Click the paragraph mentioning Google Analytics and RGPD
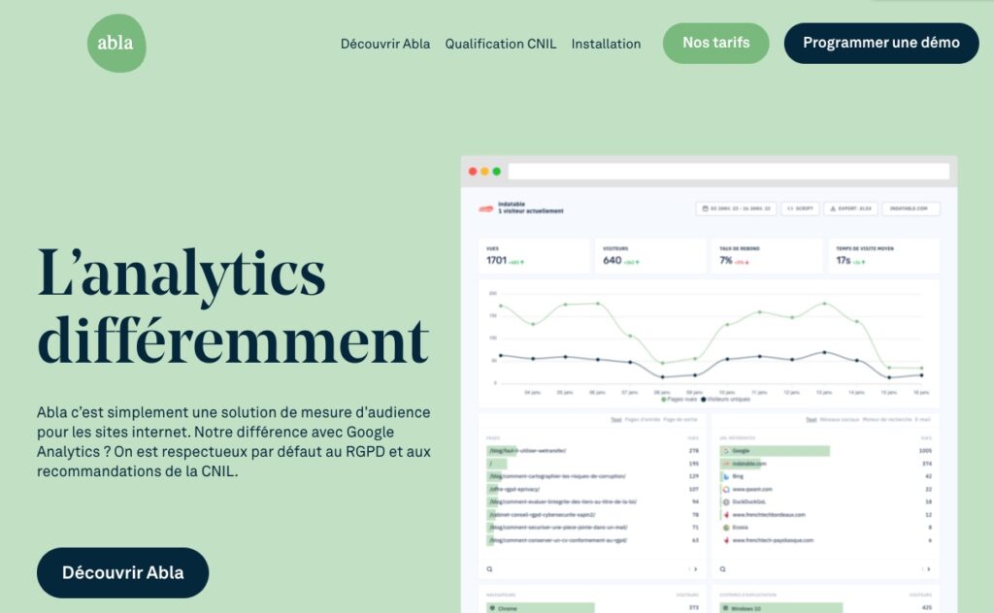Image resolution: width=994 pixels, height=613 pixels. point(234,441)
